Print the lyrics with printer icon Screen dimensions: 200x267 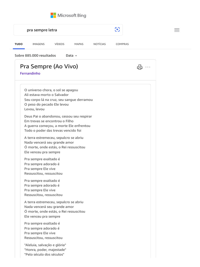(x=140, y=67)
